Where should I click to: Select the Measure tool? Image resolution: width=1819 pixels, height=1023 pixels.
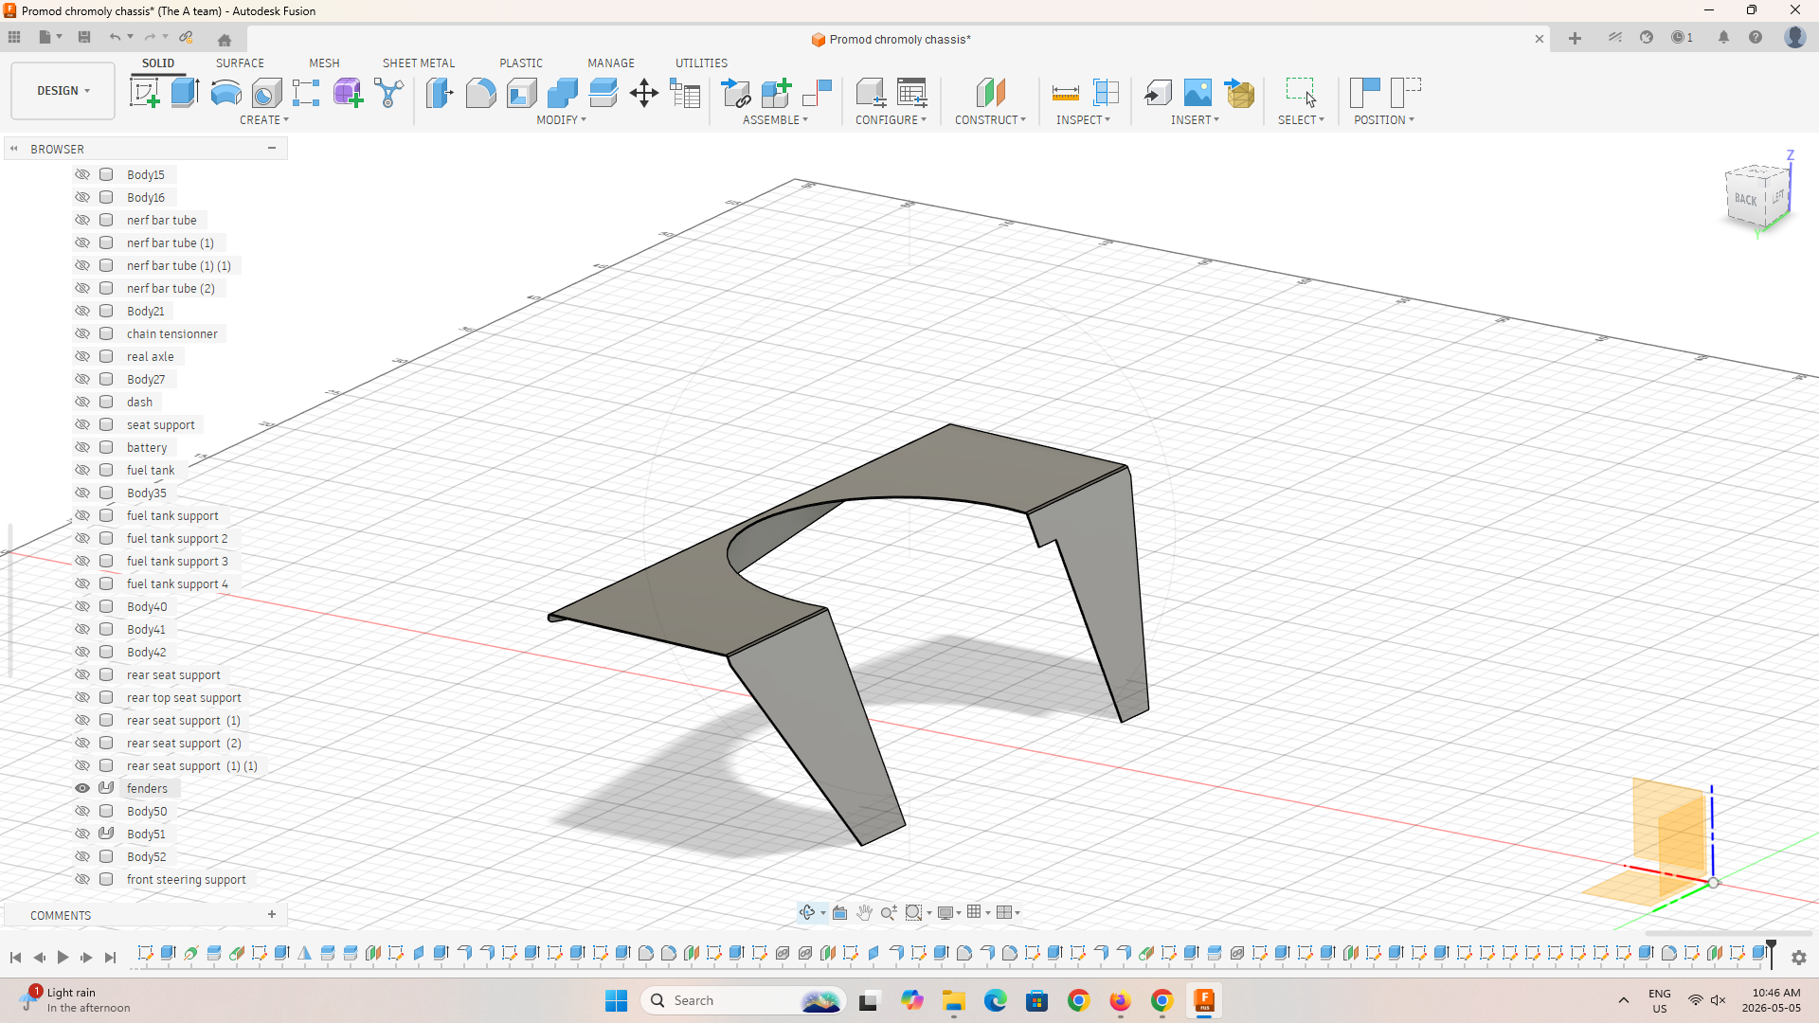click(x=1065, y=93)
